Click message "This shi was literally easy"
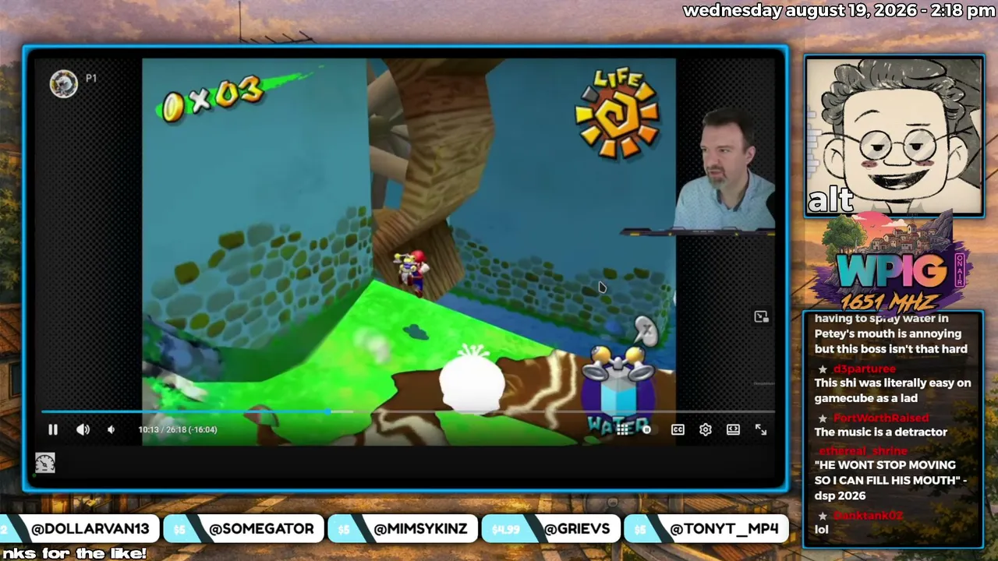The width and height of the screenshot is (998, 561). click(893, 390)
